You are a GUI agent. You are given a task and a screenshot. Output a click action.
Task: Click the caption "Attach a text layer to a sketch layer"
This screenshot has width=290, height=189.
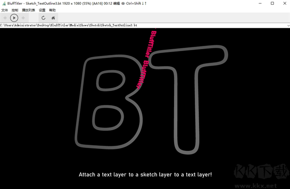point(145,175)
